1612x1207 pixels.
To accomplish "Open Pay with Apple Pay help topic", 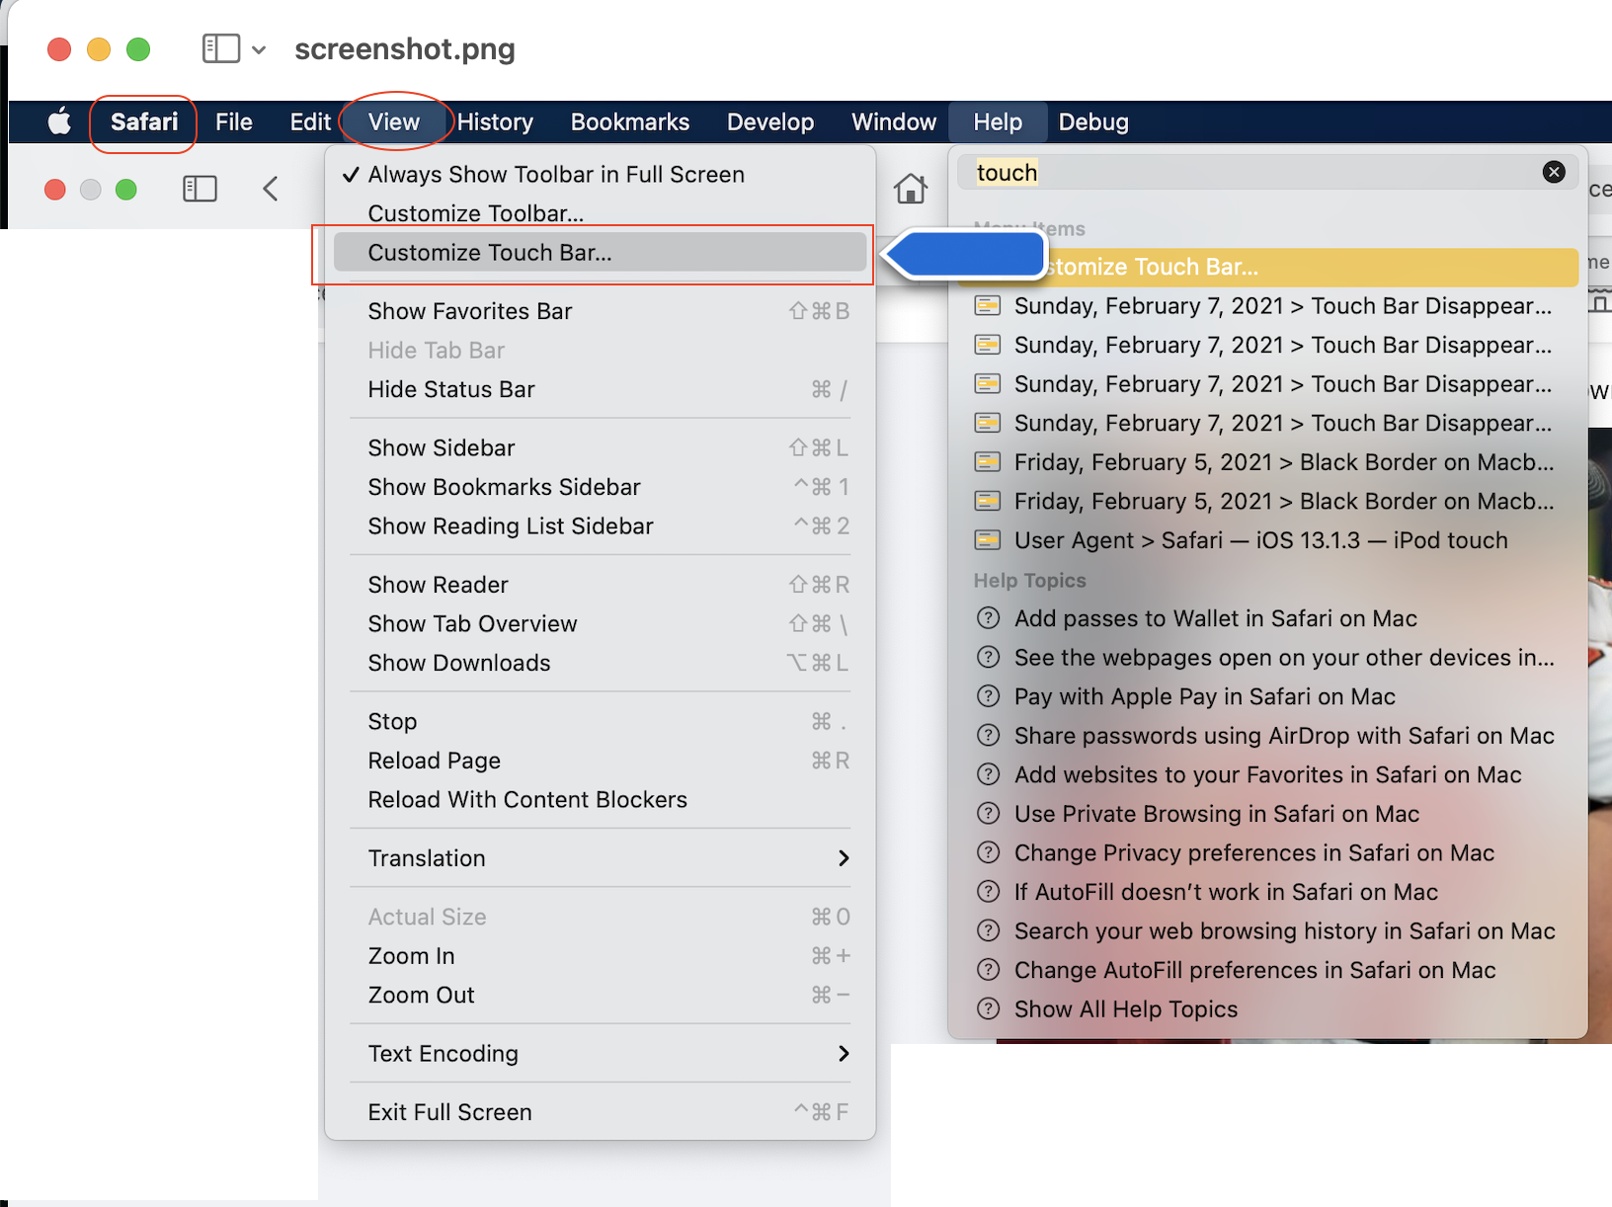I will click(x=1268, y=696).
